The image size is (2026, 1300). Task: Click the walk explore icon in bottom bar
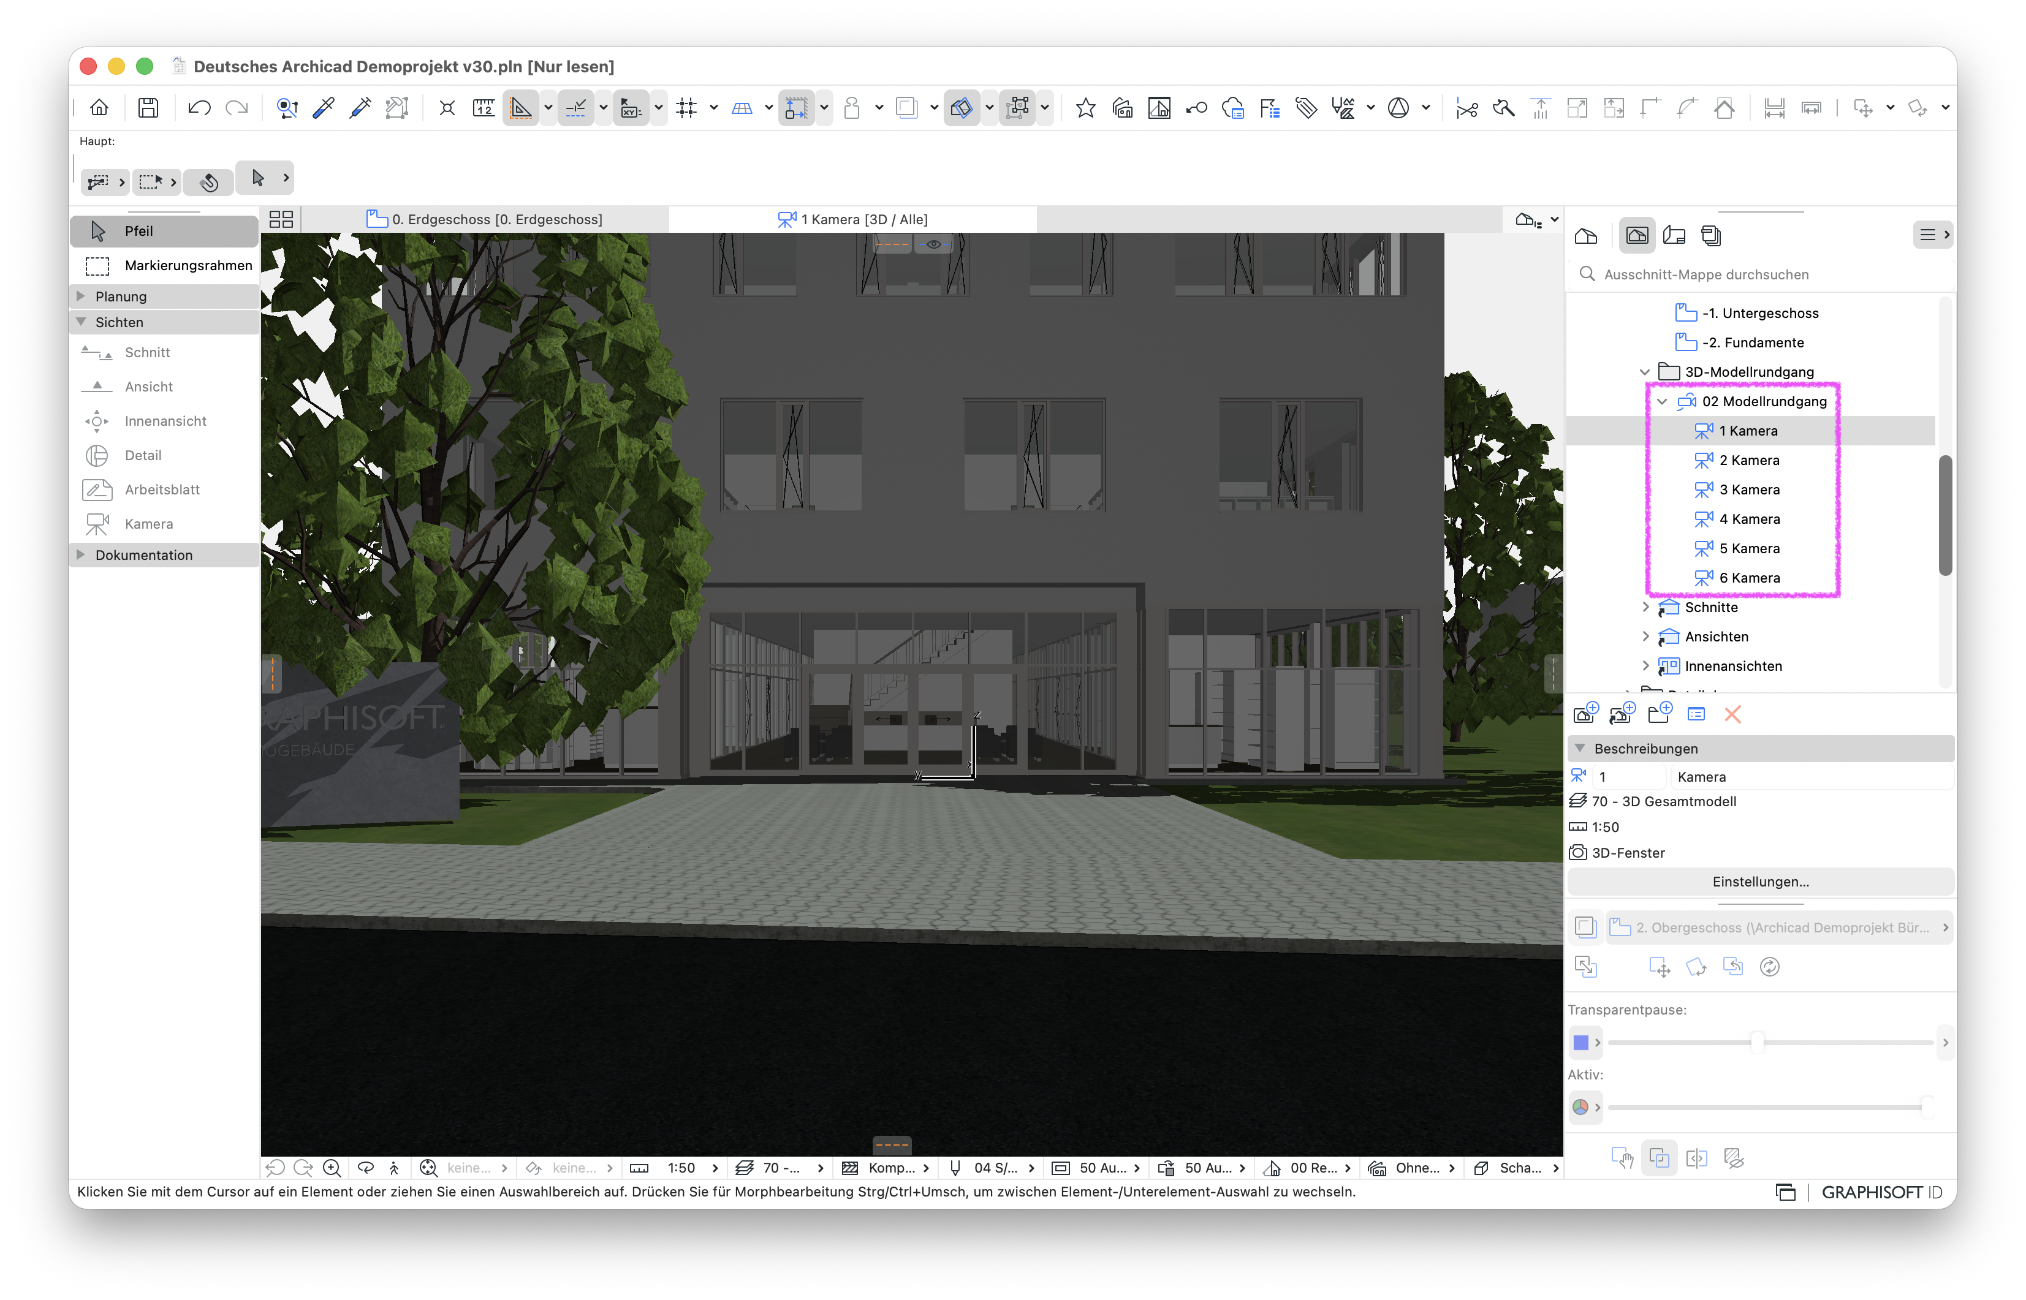(394, 1168)
